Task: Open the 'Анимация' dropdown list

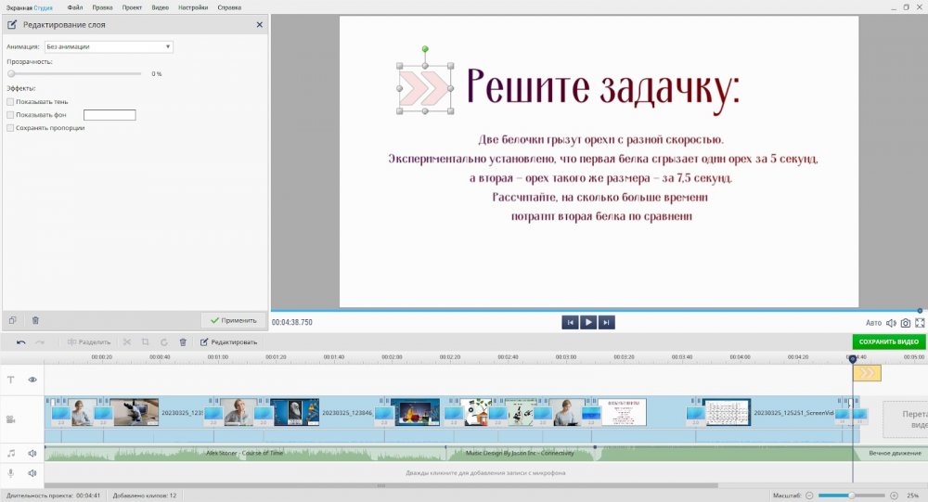Action: (x=109, y=45)
